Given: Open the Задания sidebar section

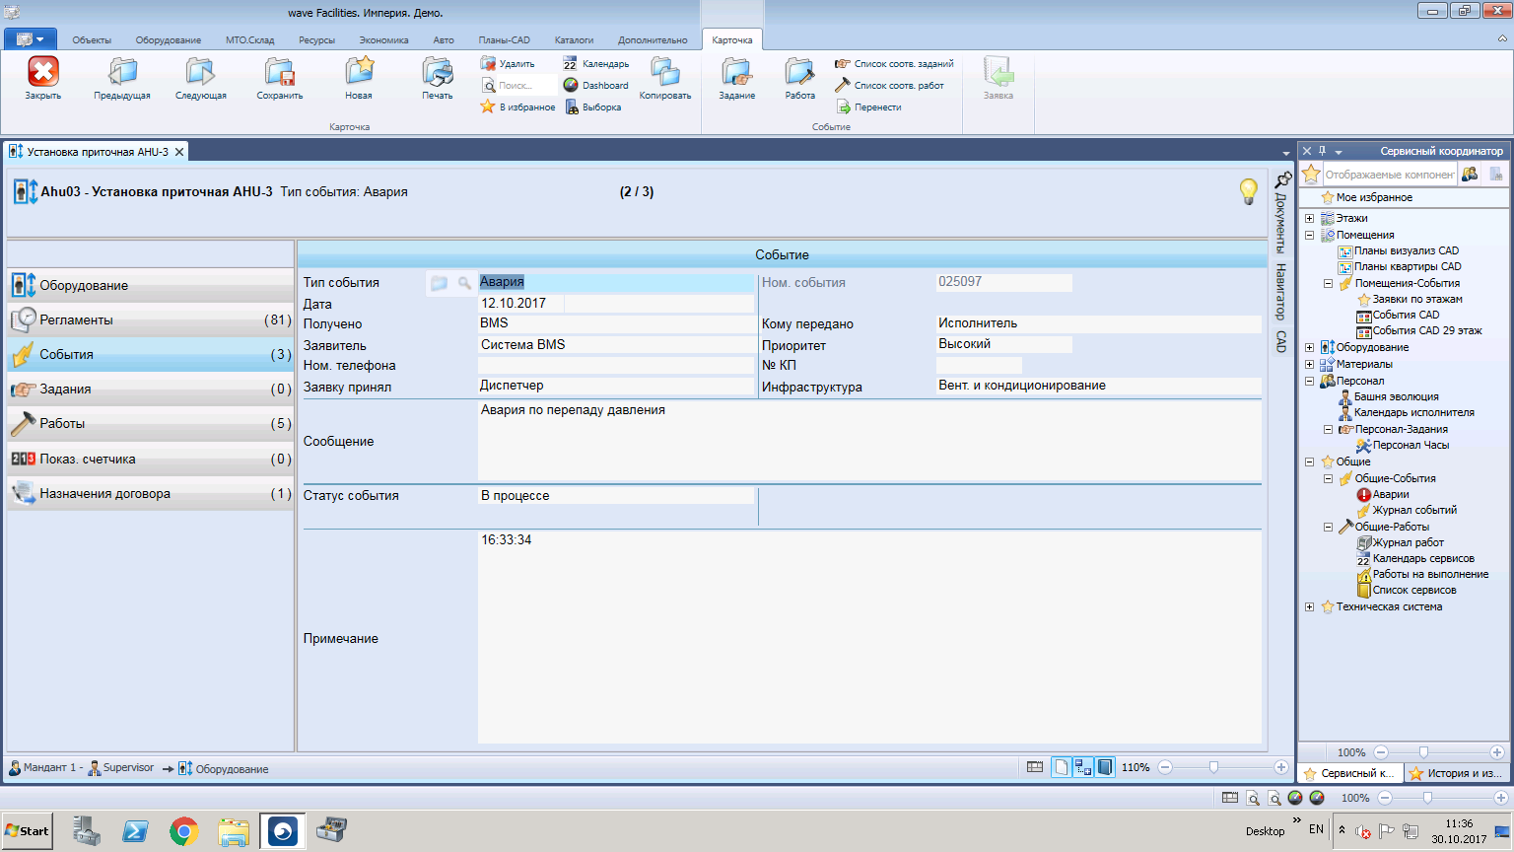Looking at the screenshot, I should [151, 389].
